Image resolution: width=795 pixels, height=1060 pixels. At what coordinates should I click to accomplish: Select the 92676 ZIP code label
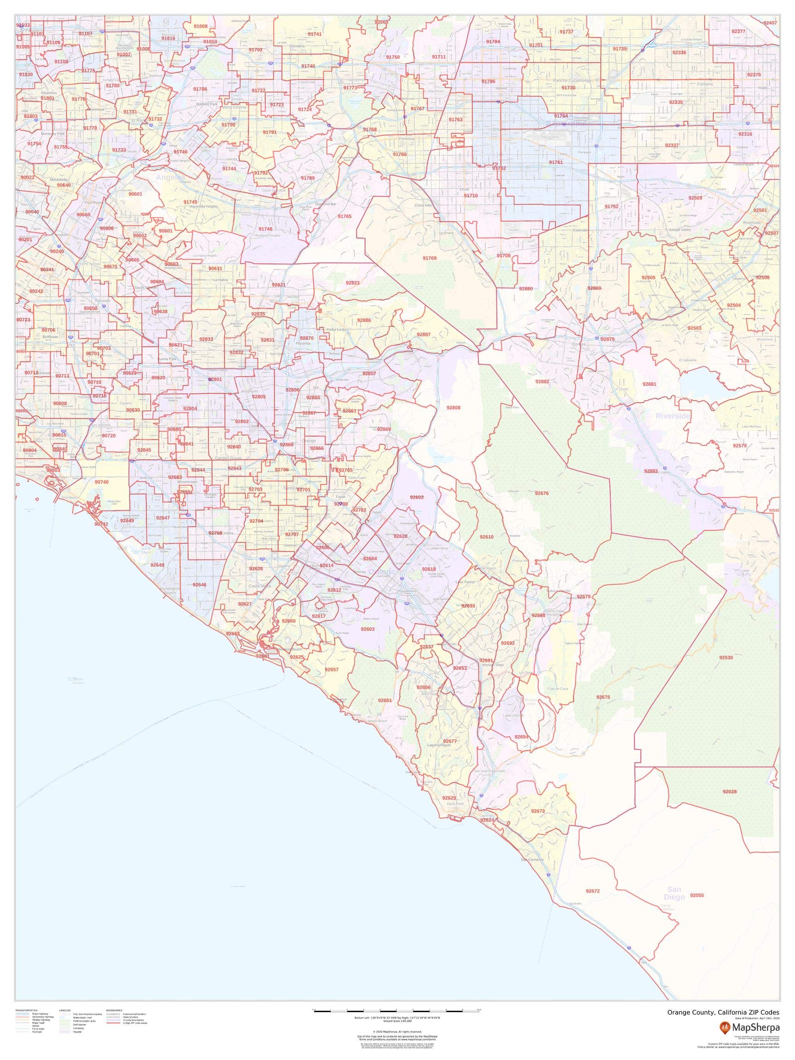coord(542,493)
